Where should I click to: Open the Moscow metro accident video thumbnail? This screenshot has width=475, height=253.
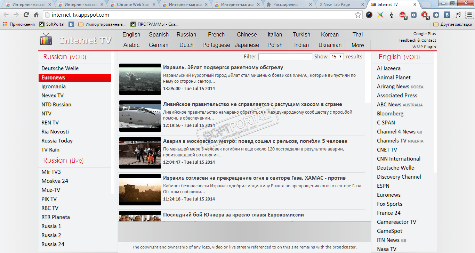(140, 153)
